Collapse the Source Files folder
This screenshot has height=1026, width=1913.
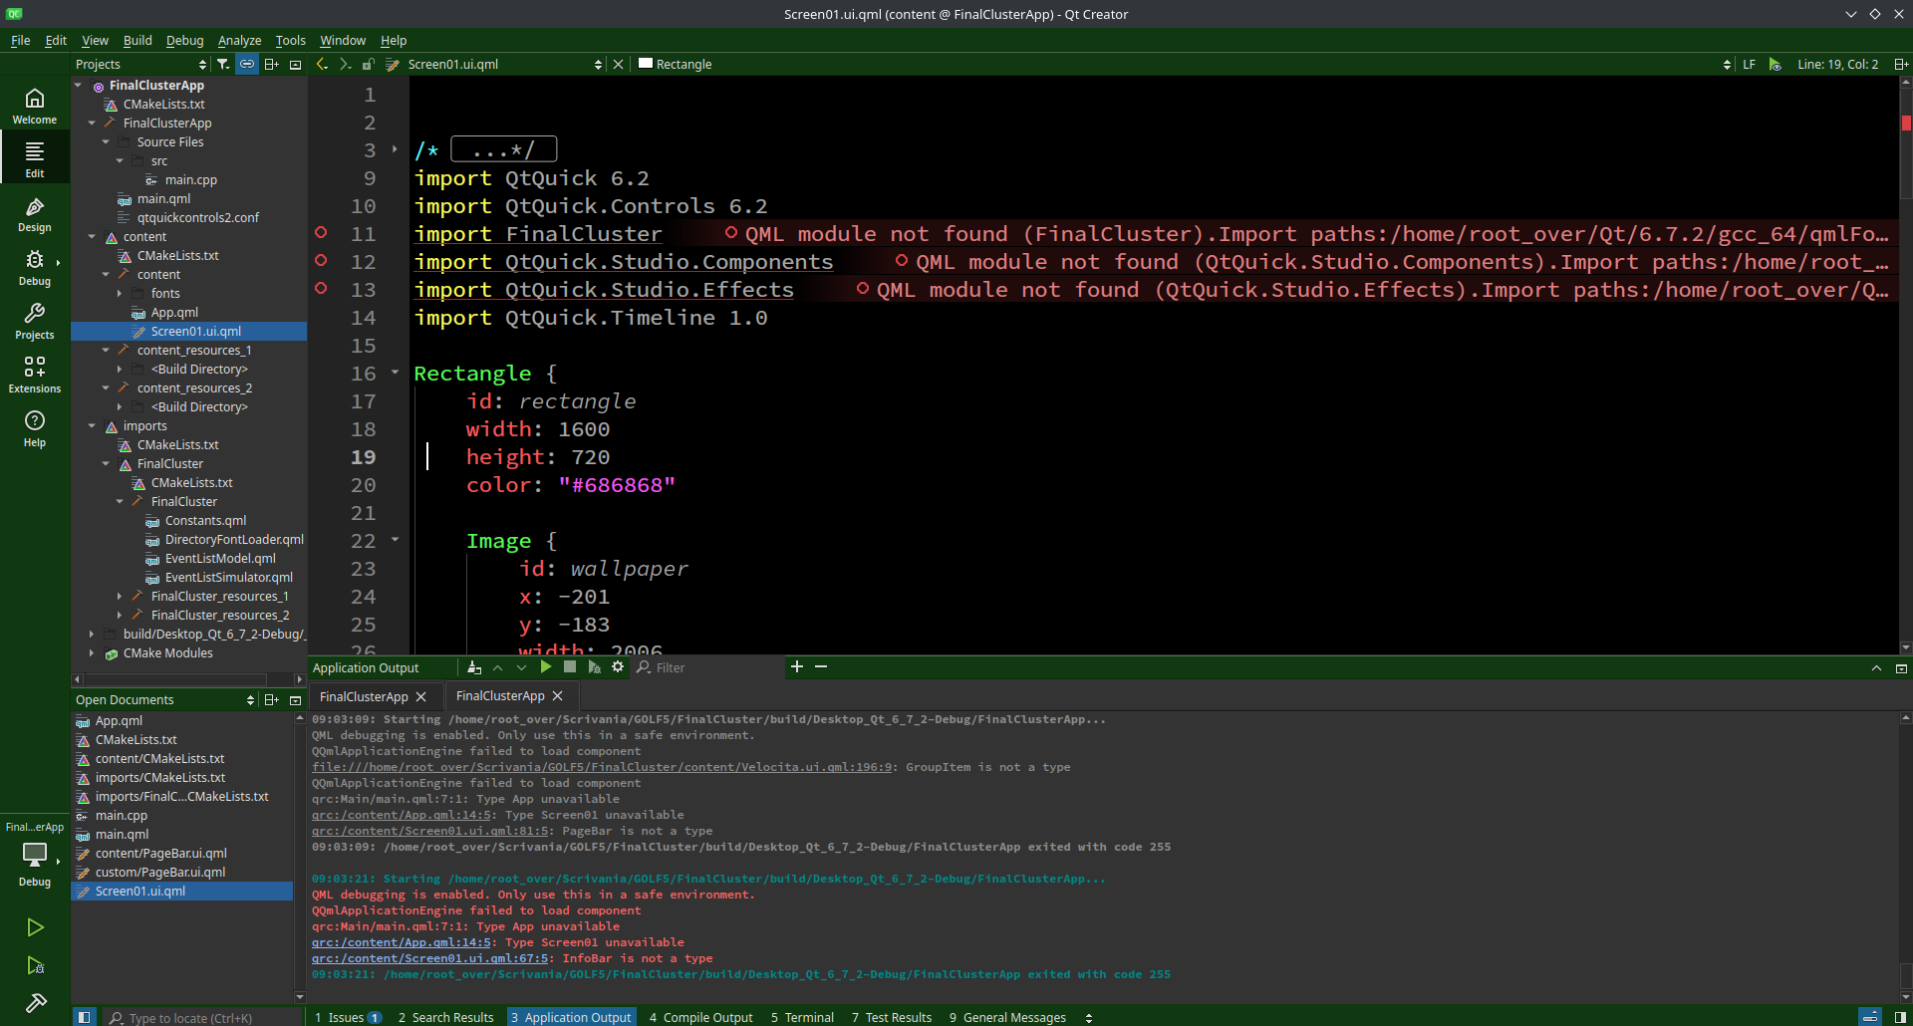[x=106, y=142]
